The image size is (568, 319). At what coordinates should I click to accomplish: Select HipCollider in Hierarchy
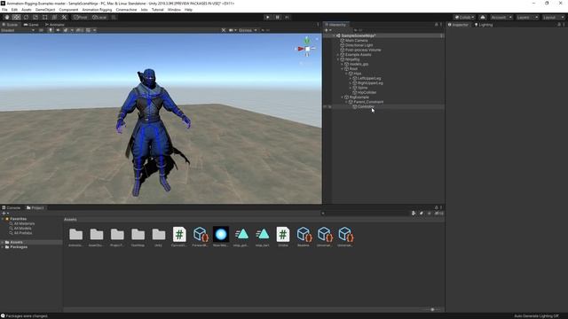(x=367, y=92)
